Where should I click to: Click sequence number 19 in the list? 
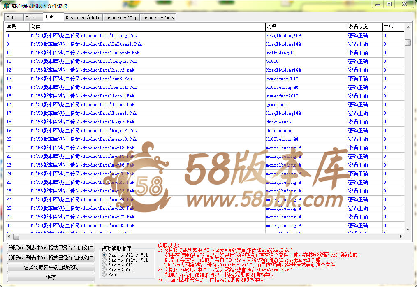pyautogui.click(x=9, y=131)
